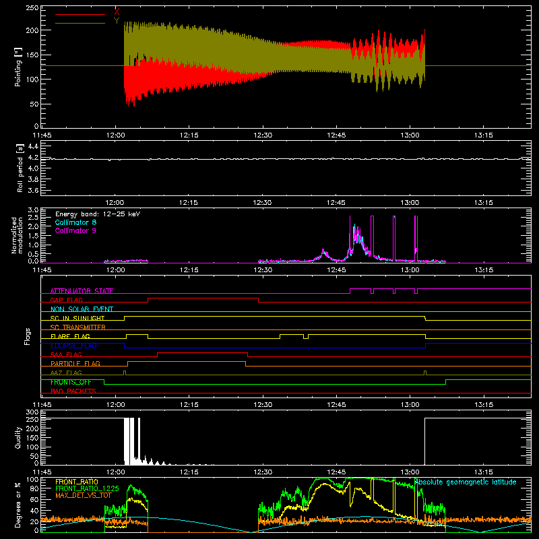Click the 11:45 tick under pointing plot
This screenshot has width=539, height=539.
pyautogui.click(x=42, y=135)
